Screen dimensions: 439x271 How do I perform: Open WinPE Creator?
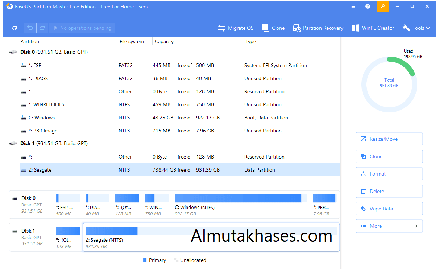pyautogui.click(x=373, y=28)
